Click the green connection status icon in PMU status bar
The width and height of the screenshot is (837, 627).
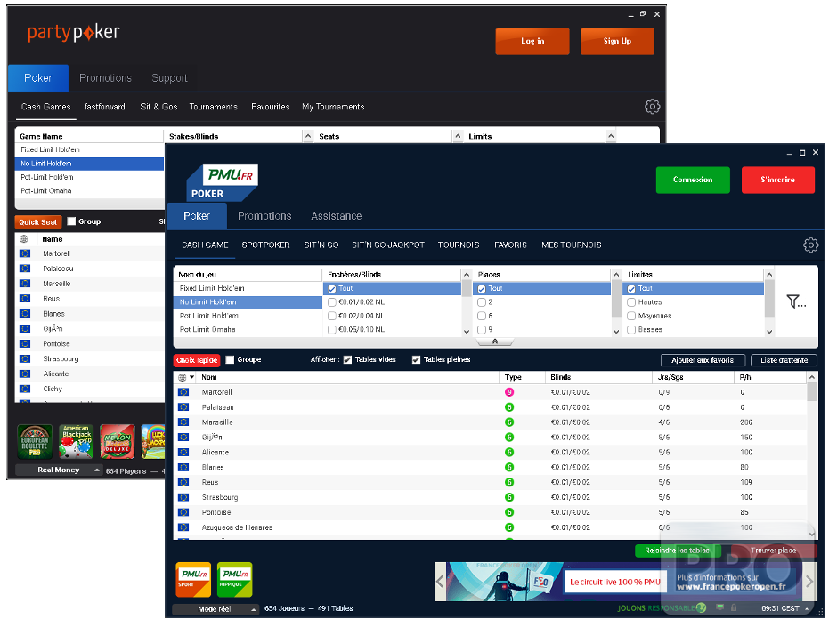[x=720, y=607]
